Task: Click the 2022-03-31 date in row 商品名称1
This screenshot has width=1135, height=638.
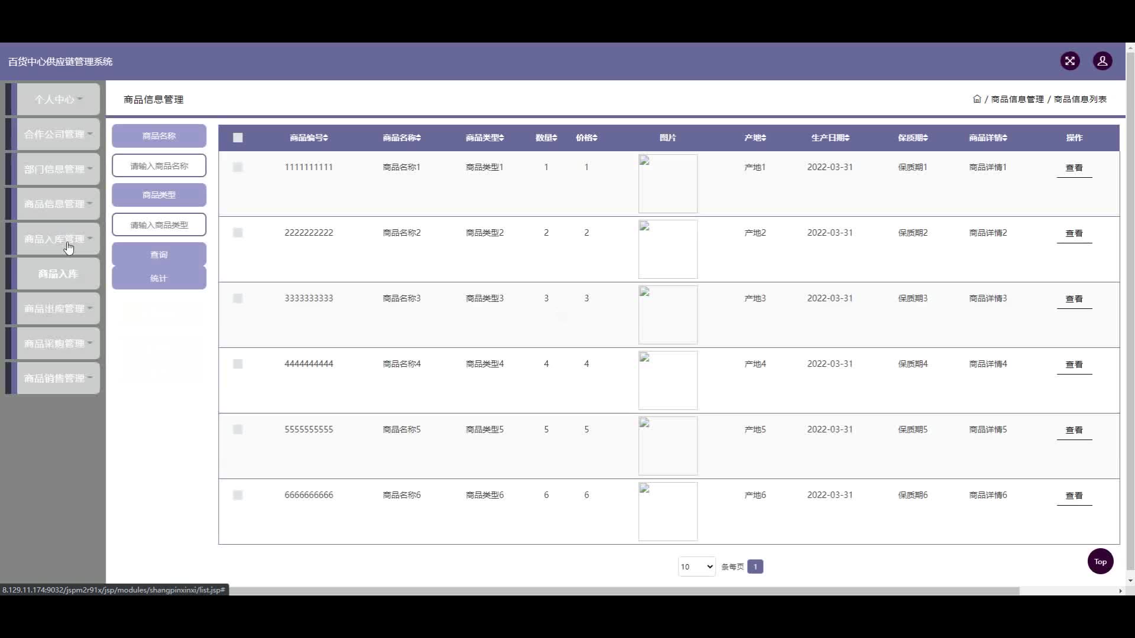Action: [x=830, y=167]
